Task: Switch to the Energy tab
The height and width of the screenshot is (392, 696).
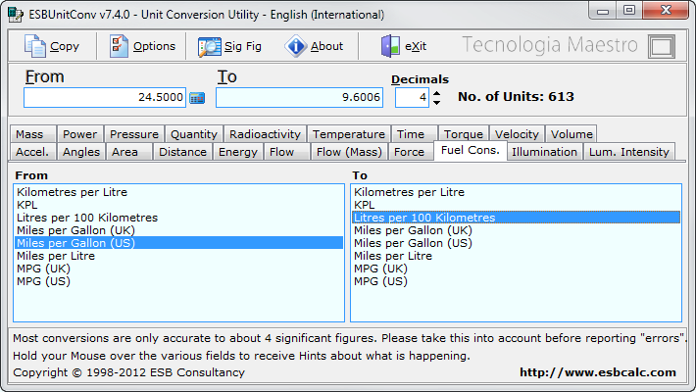Action: click(238, 152)
